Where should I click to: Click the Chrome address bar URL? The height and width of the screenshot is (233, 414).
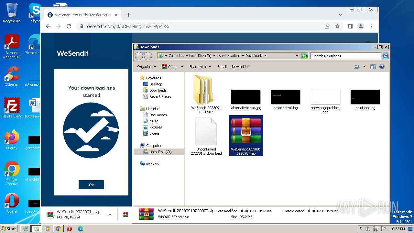[128, 27]
